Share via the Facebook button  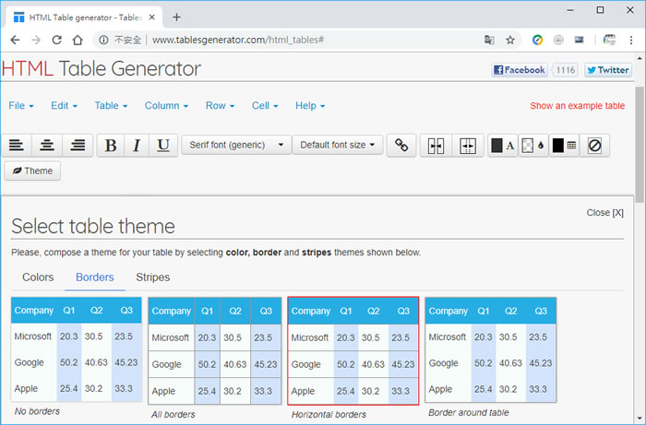pos(520,70)
